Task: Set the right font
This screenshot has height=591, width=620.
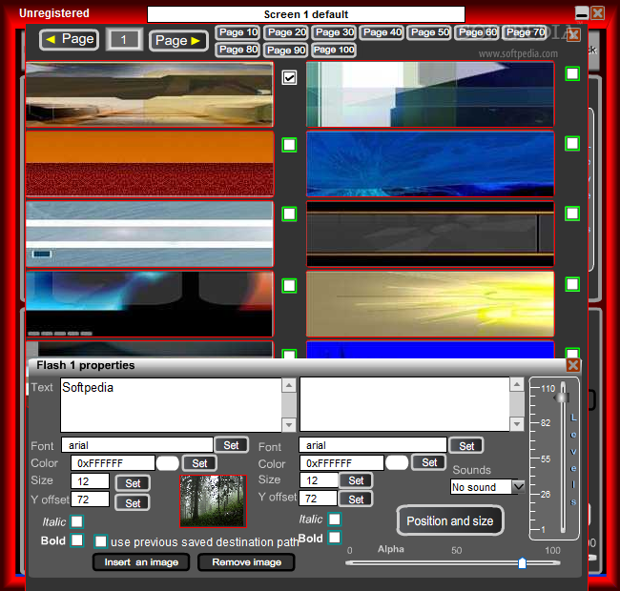Action: [466, 446]
